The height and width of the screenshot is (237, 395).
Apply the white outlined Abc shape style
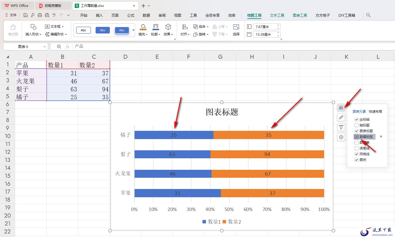pyautogui.click(x=84, y=30)
